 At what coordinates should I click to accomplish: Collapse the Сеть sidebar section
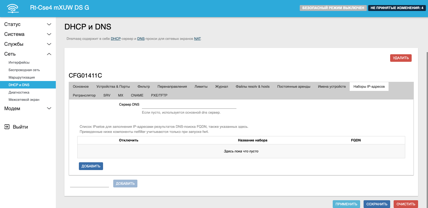click(x=28, y=54)
